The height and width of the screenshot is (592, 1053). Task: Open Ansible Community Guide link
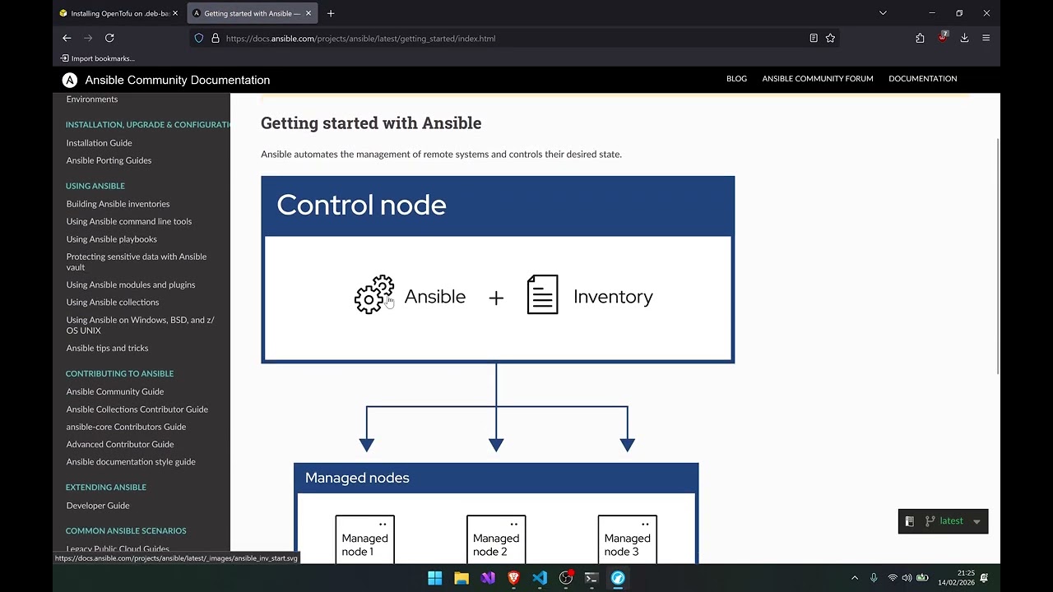[x=115, y=391]
